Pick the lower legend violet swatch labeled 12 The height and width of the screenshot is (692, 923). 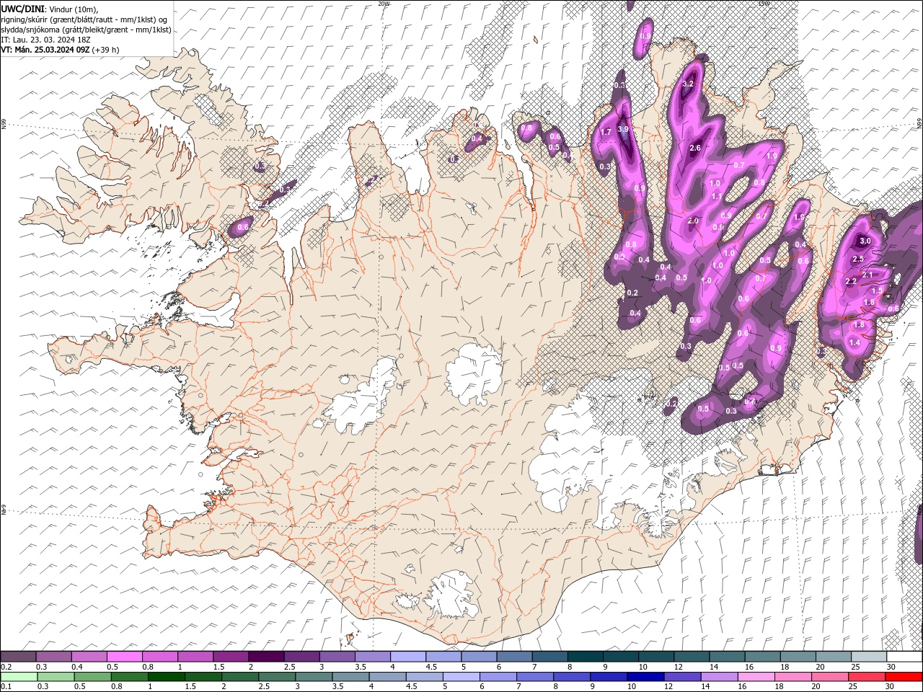click(681, 677)
